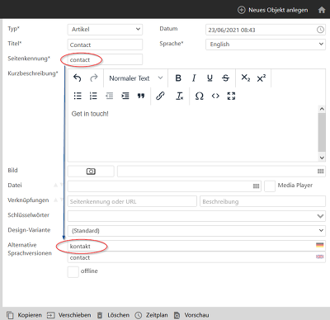Click the Verschieben button
The height and width of the screenshot is (320, 330).
(68, 315)
